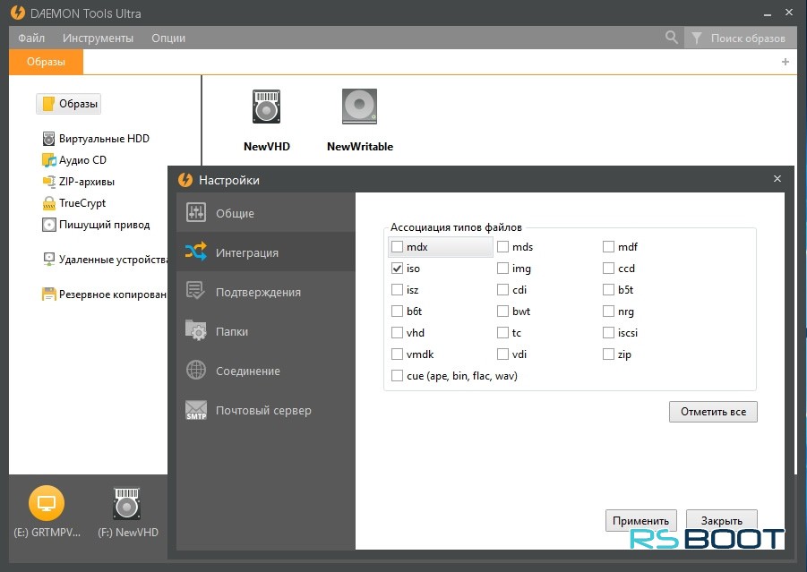Enable the mdf file association
807x572 pixels.
tap(608, 247)
